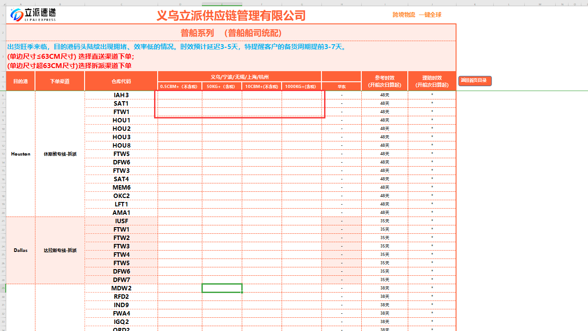This screenshot has width=588, height=331.
Task: Select the 义乌立派供应链管理有限公司 title cell
Action: tap(231, 15)
